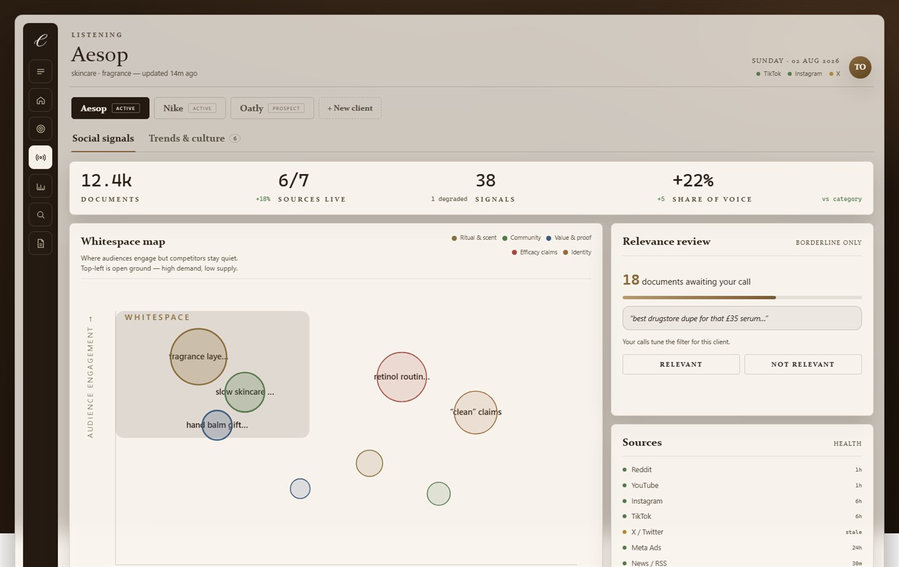Mark document as Not Relevant
The image size is (899, 567).
pyautogui.click(x=803, y=364)
